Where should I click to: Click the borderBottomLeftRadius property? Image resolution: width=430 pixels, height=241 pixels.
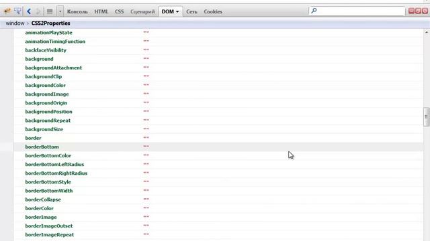(x=54, y=164)
